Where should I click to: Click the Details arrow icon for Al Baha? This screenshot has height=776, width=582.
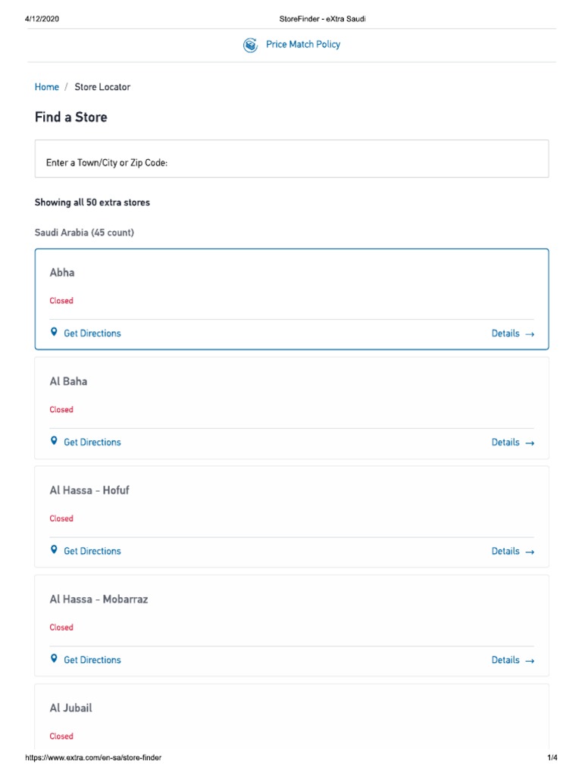click(530, 443)
